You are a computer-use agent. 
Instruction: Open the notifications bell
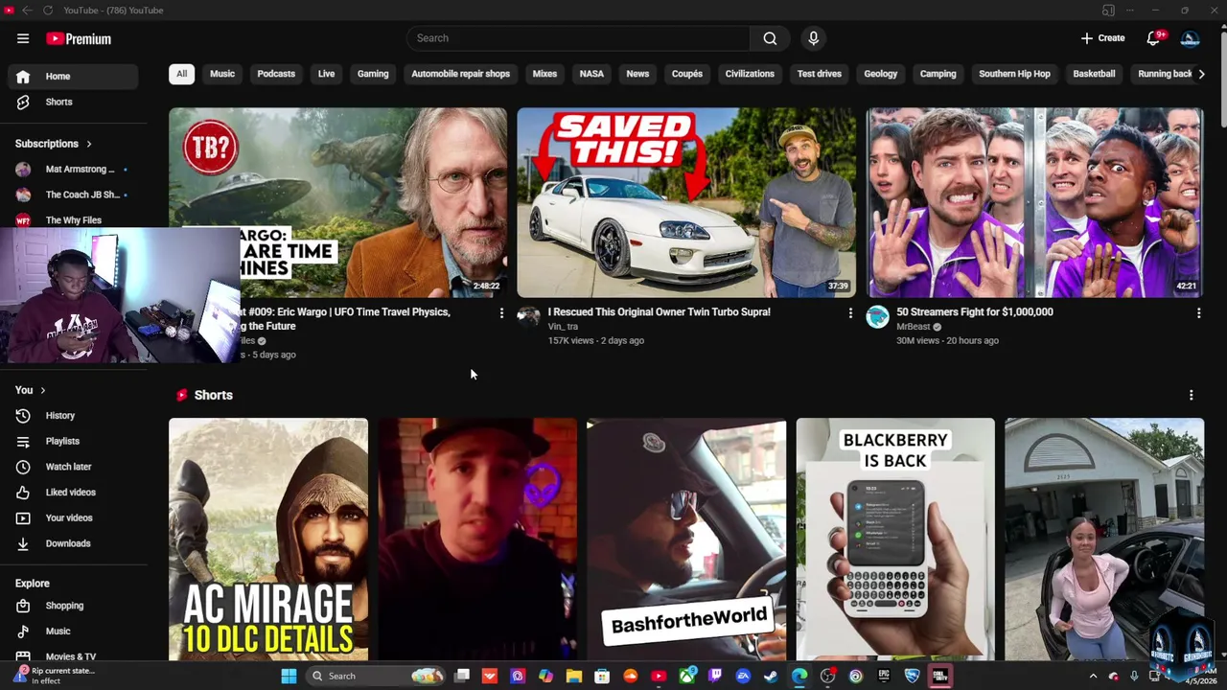(x=1154, y=38)
